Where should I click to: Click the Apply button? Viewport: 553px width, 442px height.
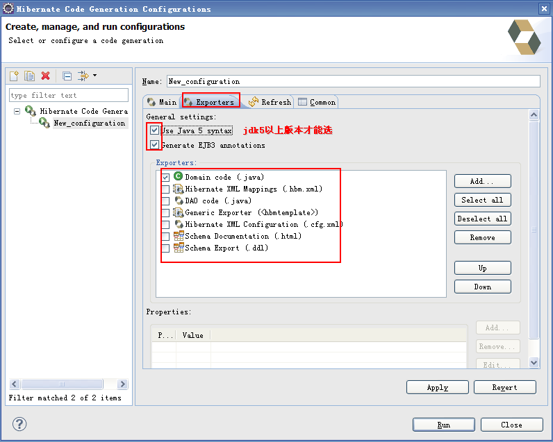[437, 387]
